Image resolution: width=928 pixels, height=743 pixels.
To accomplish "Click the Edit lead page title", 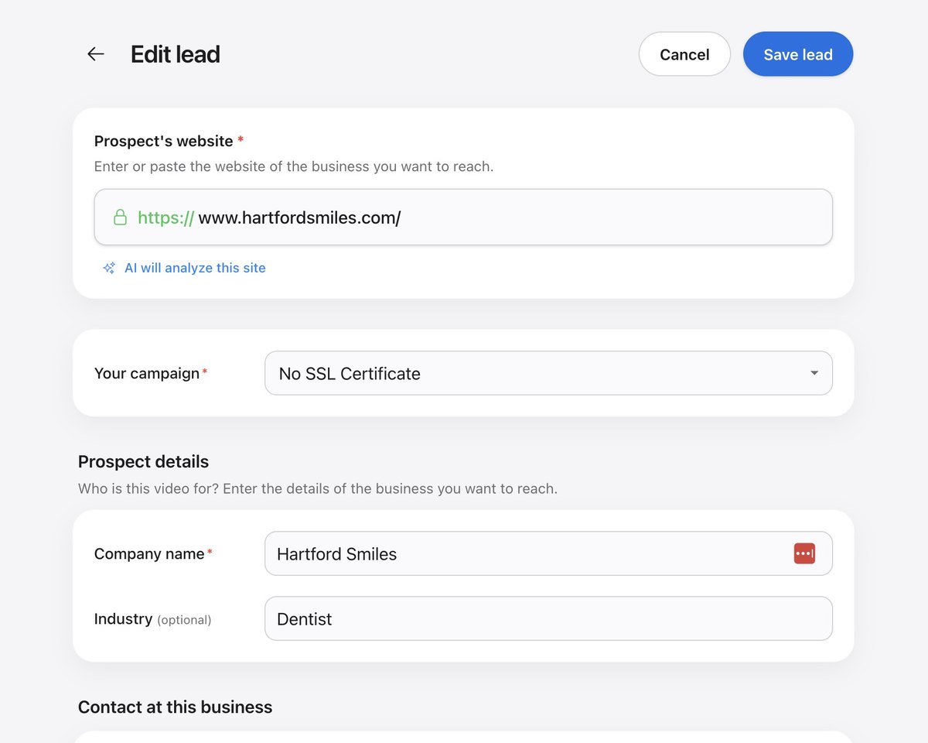I will (x=176, y=54).
